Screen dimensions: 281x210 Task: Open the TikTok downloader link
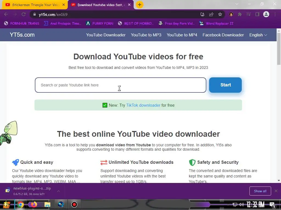(x=143, y=105)
